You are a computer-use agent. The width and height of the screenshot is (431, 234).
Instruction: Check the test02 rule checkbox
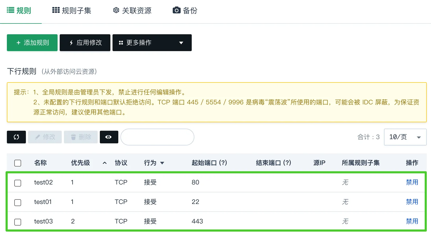coord(18,183)
